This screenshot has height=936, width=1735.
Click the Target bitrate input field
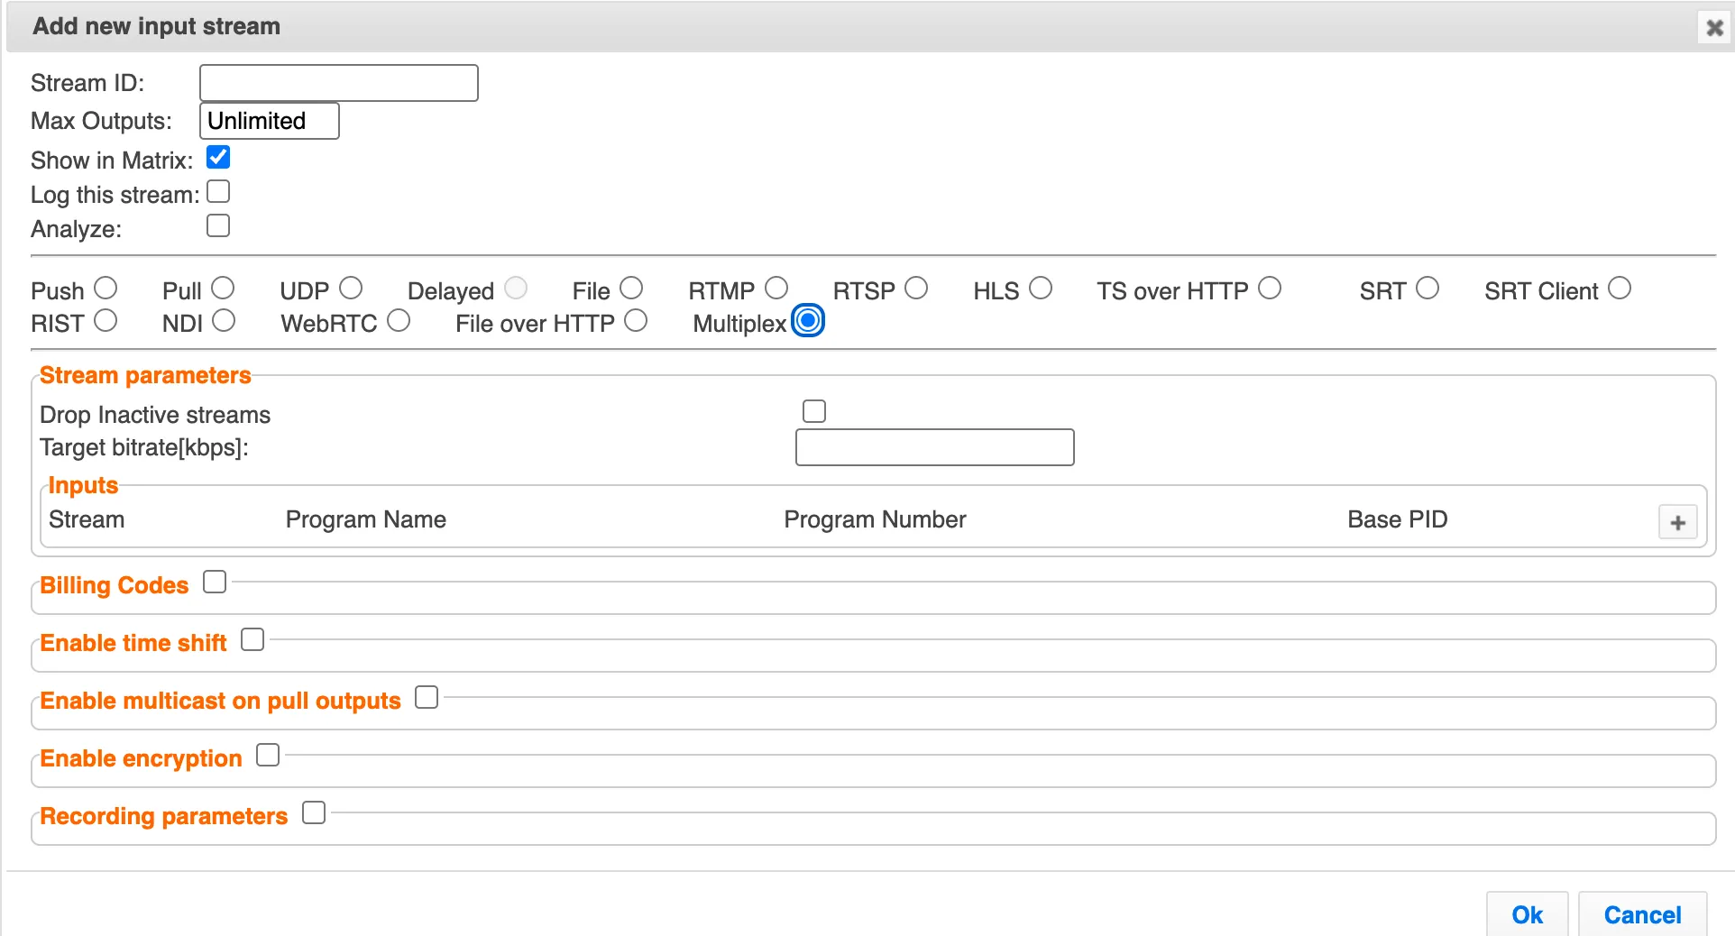pyautogui.click(x=934, y=447)
